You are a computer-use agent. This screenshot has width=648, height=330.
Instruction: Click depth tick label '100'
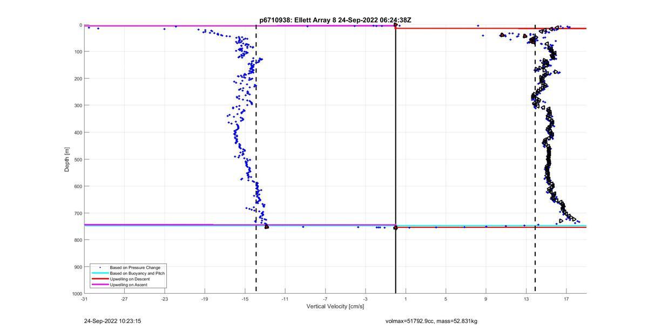point(78,52)
